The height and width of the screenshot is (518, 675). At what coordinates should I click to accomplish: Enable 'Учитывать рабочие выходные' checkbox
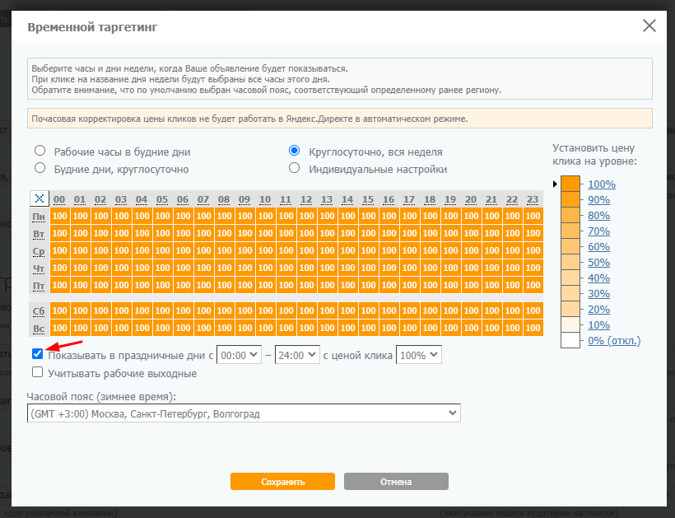click(x=37, y=372)
